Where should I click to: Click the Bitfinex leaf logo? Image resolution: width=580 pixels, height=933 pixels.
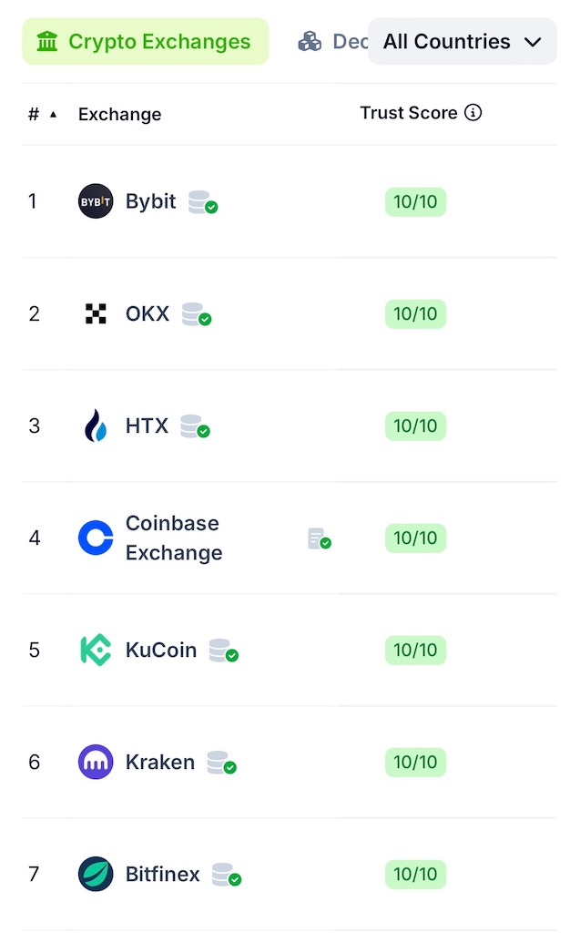(x=95, y=874)
